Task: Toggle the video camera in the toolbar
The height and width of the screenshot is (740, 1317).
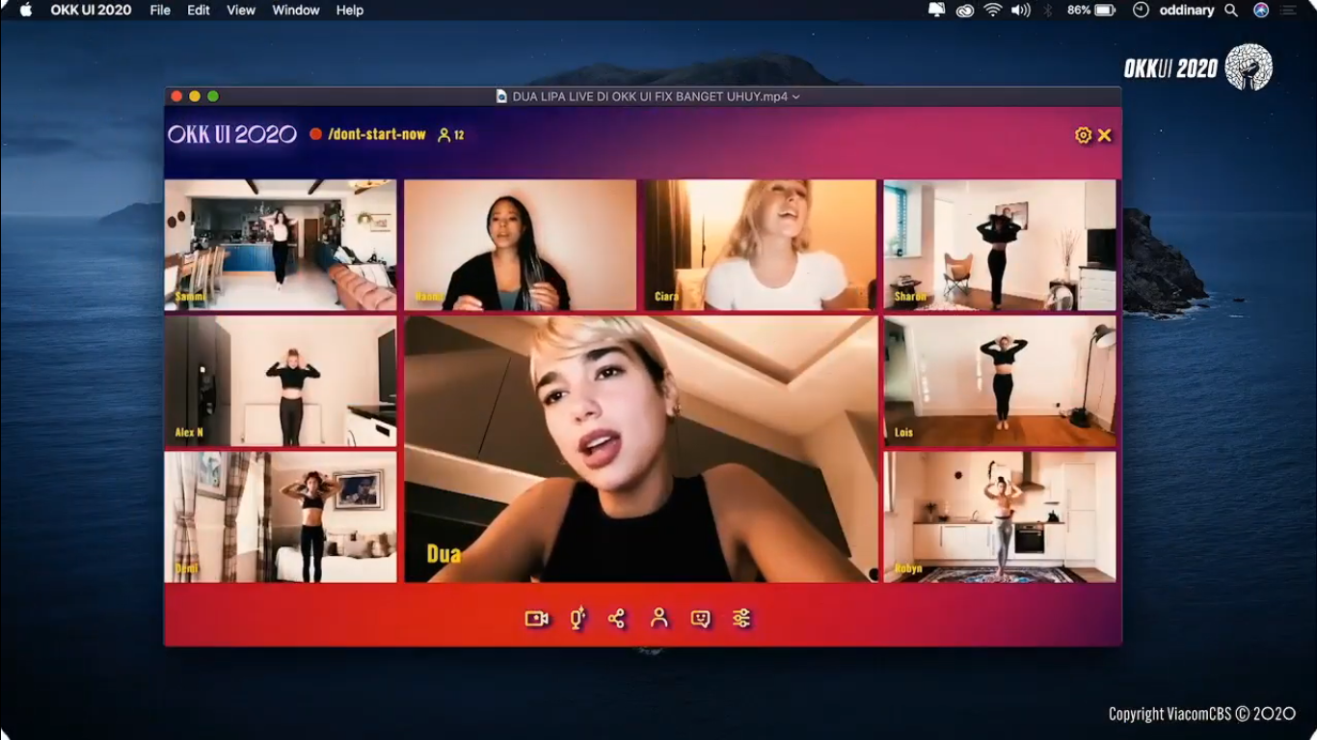Action: point(537,620)
